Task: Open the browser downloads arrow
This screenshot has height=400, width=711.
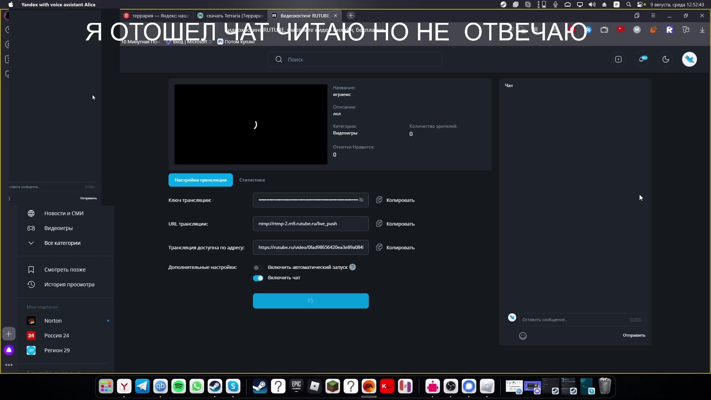Action: (x=702, y=30)
